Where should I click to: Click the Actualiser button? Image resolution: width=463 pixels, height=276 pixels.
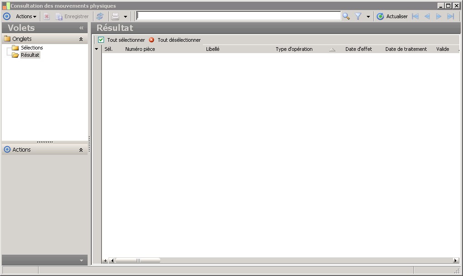392,16
